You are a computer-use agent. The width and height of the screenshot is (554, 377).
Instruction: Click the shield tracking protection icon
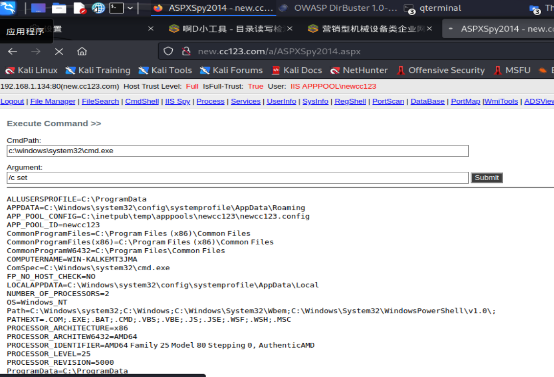[x=168, y=51]
